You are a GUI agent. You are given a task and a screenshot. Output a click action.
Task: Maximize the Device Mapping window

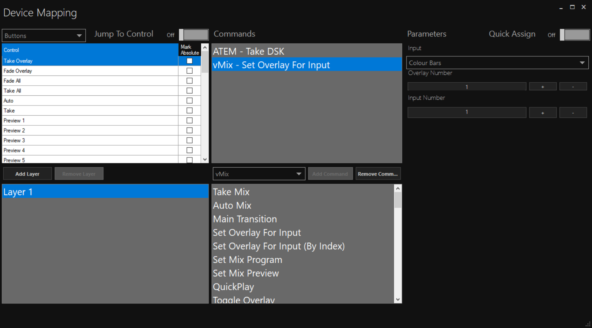pyautogui.click(x=572, y=7)
